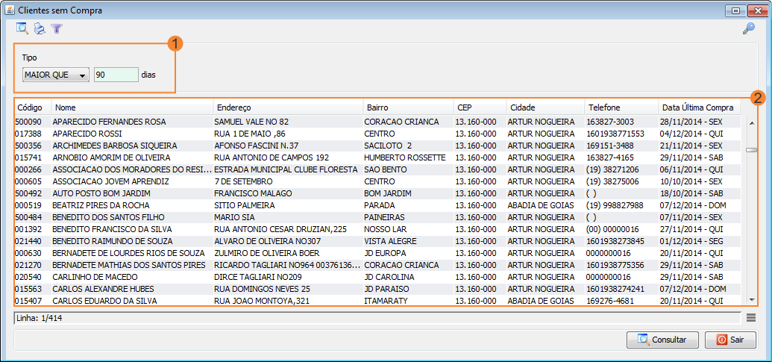Click address SAMUEL VALE NO 82
The height and width of the screenshot is (362, 772).
tap(251, 122)
